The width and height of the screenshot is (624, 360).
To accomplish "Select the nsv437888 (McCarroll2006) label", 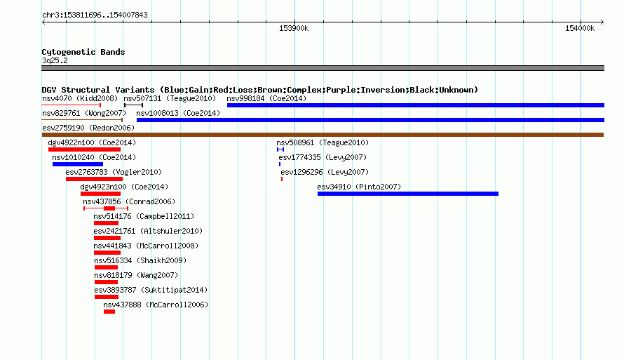I will (156, 305).
